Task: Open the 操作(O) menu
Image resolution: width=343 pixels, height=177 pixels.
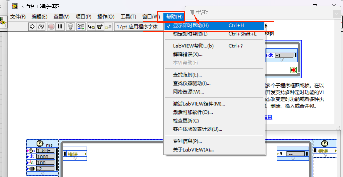Action: coord(106,17)
